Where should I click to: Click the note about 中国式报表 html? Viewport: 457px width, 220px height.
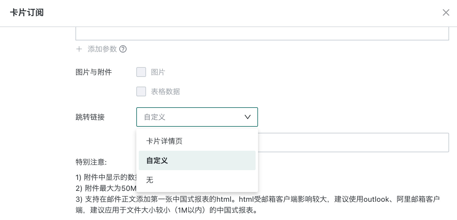point(258,205)
